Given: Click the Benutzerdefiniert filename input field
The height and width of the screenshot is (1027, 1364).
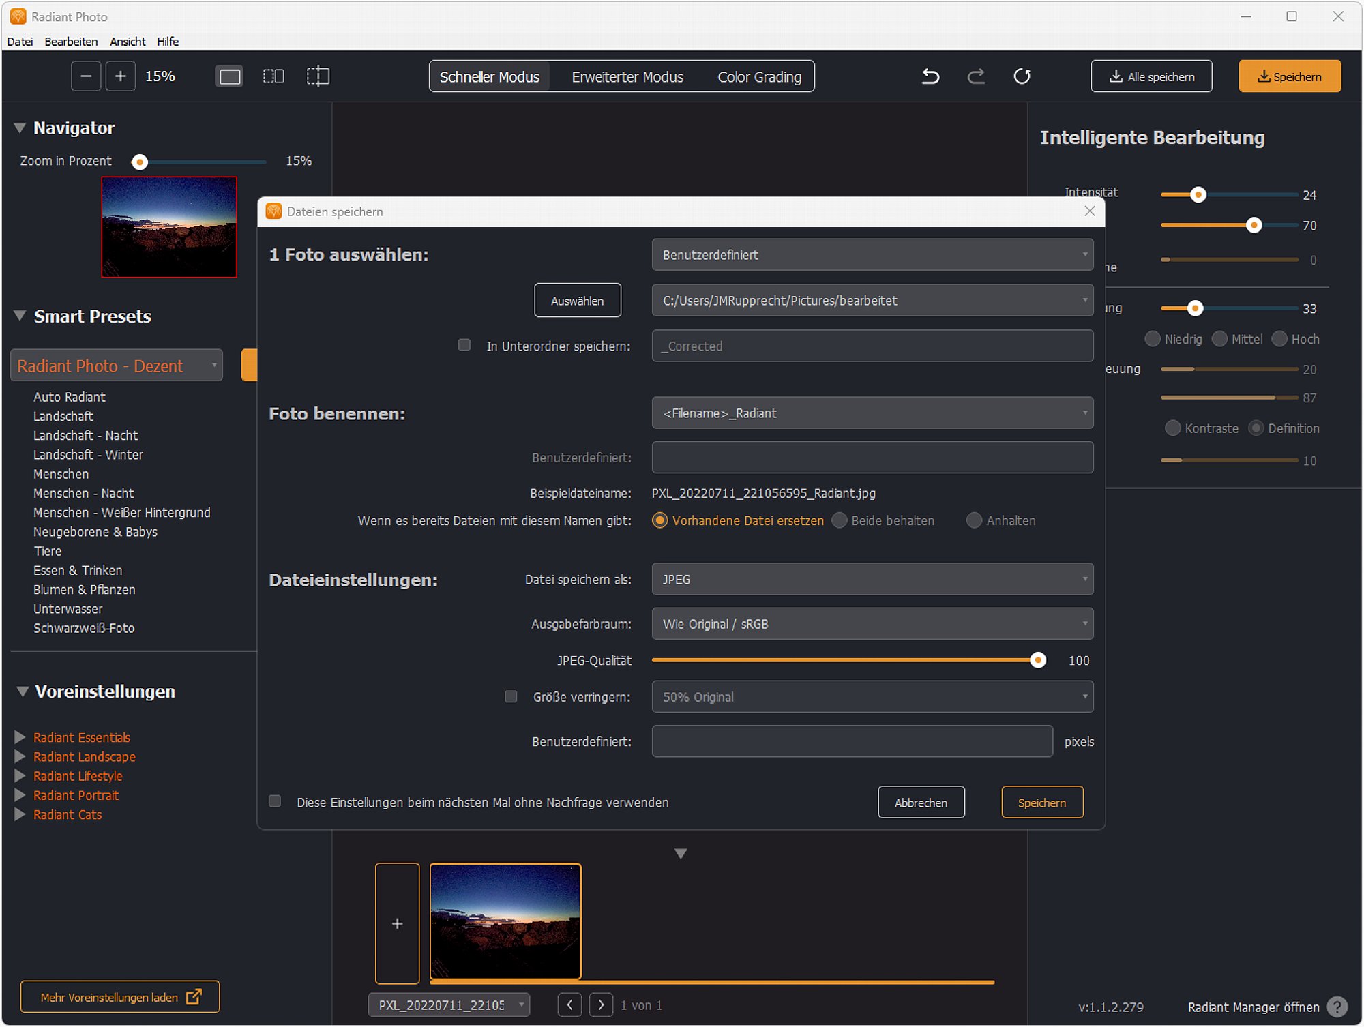Looking at the screenshot, I should [x=872, y=457].
